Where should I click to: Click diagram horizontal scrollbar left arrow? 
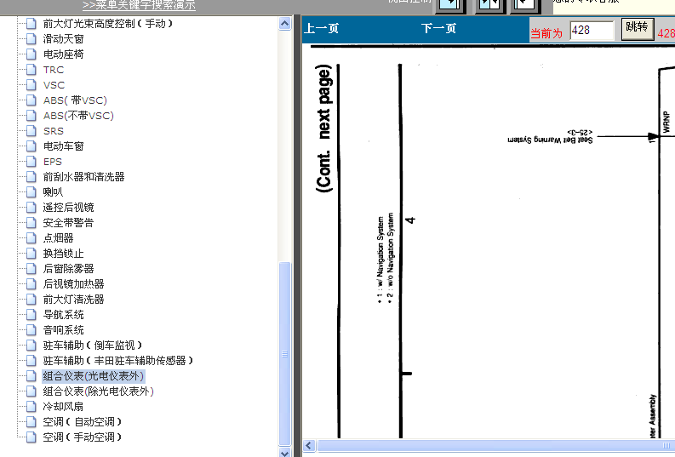[310, 446]
